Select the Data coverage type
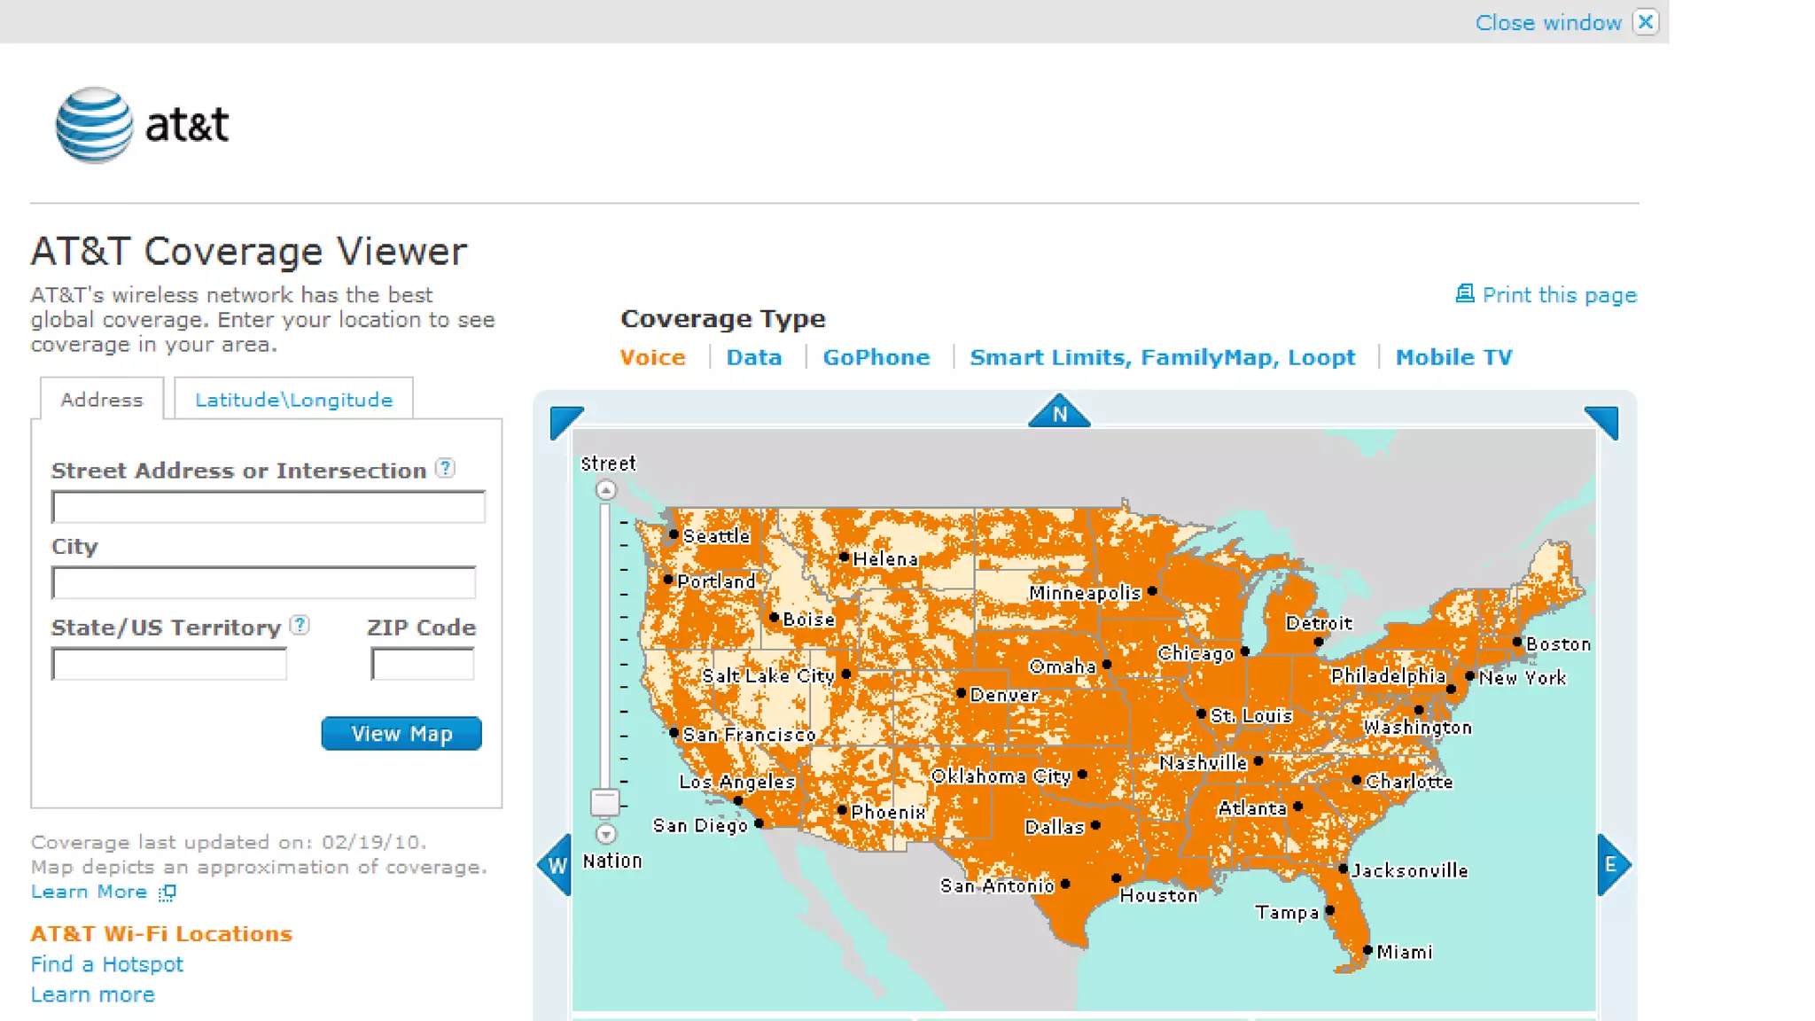Screen dimensions: 1815x1021 [753, 357]
